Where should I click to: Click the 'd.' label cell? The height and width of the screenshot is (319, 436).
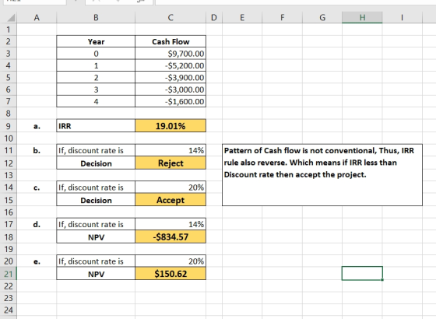[37, 224]
